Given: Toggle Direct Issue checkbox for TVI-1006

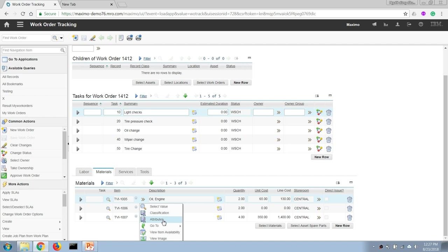Looking at the screenshot, I should click(x=326, y=208).
